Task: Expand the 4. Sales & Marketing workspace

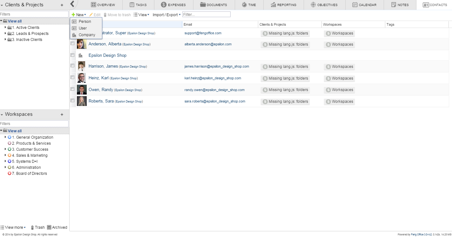Action: [5, 155]
